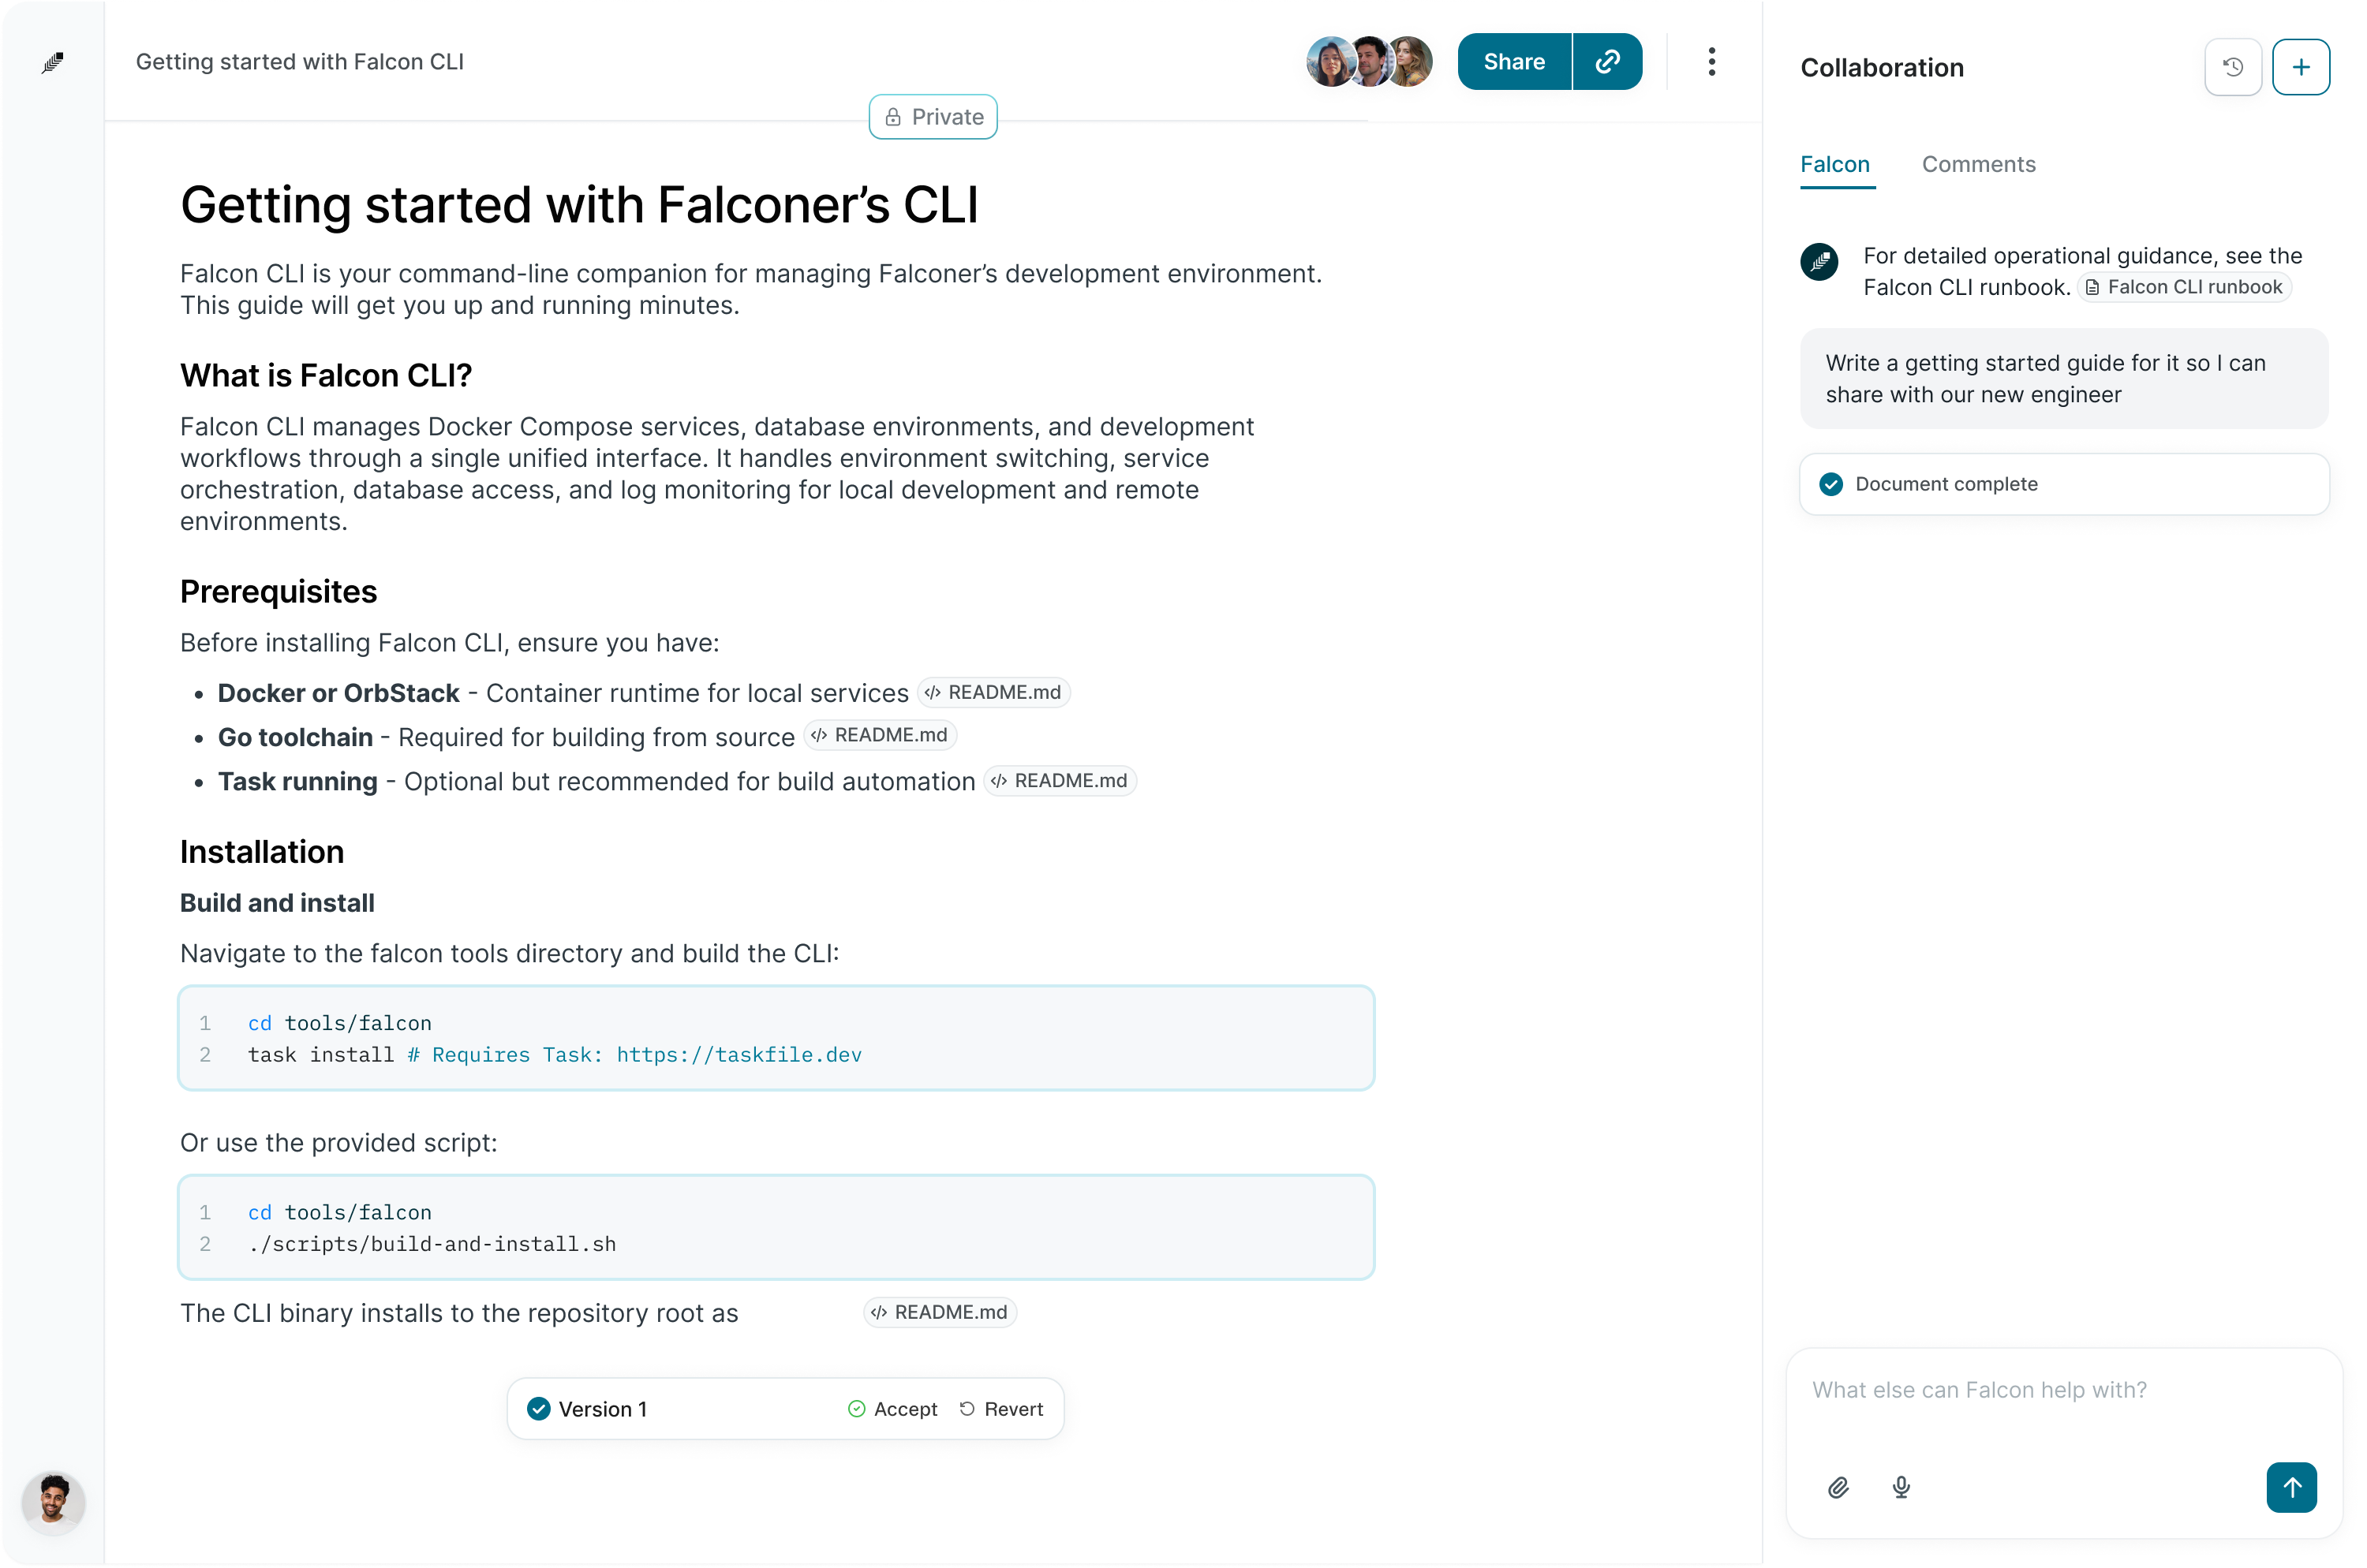View collaboration history via clock icon
This screenshot has width=2367, height=1568.
point(2233,67)
